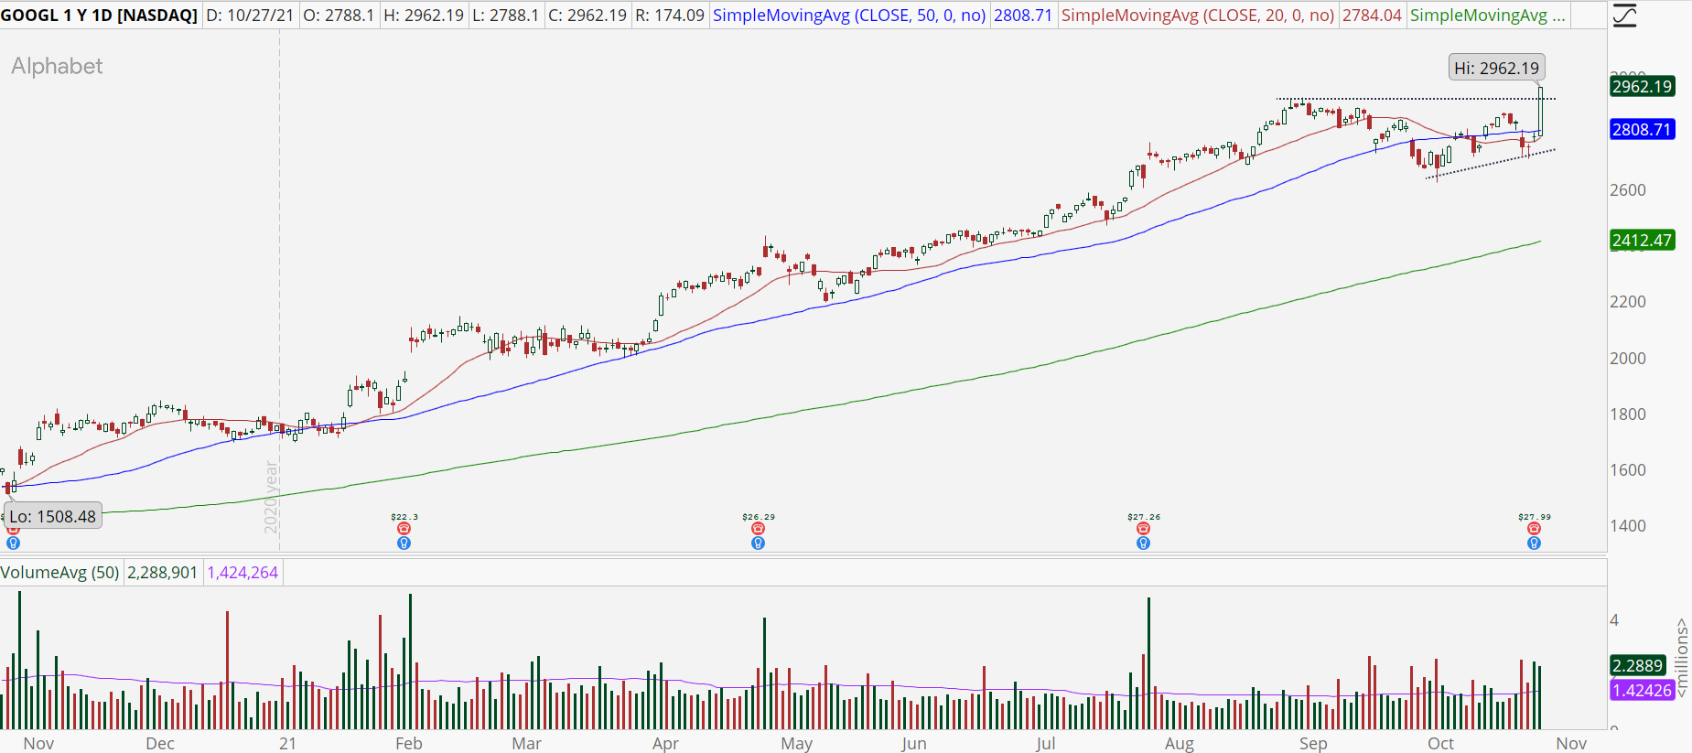Viewport: 1692px width, 753px height.
Task: Click the May label on the time axis
Action: click(x=797, y=743)
